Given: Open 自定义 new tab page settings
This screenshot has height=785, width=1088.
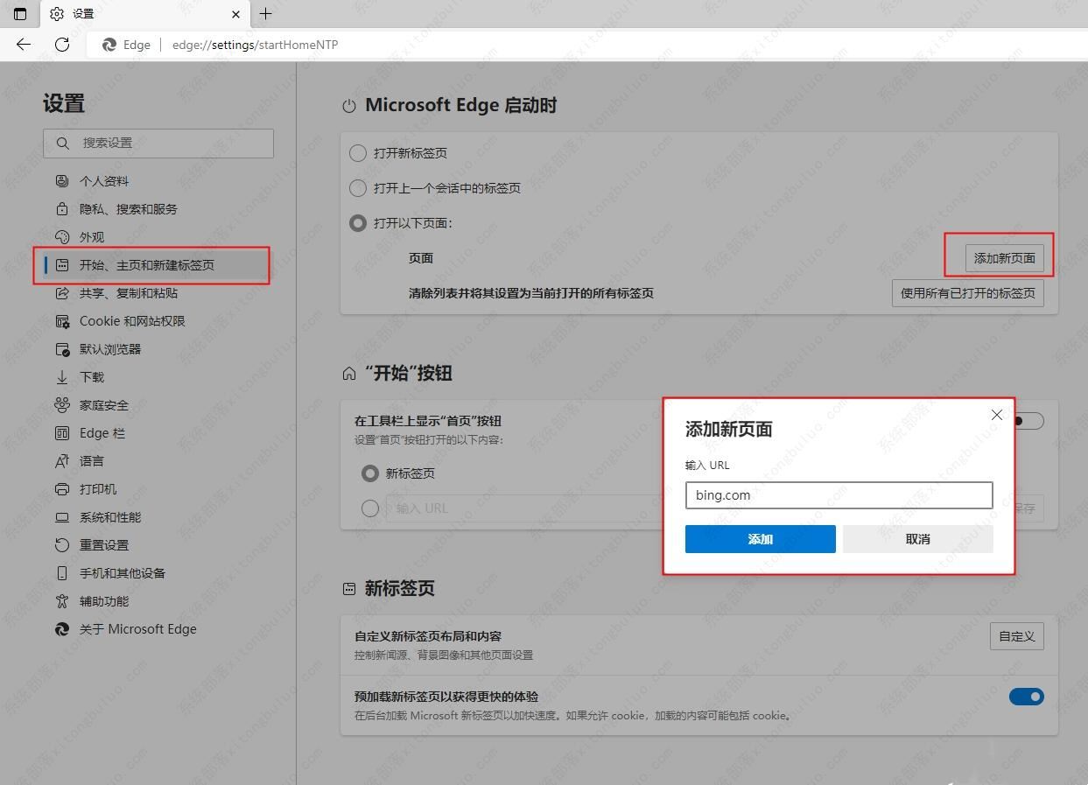Looking at the screenshot, I should 1017,636.
